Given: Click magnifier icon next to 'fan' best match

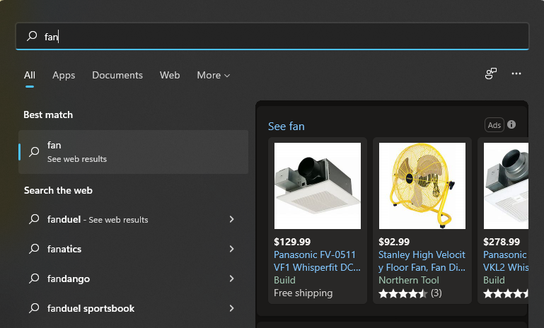Looking at the screenshot, I should (x=34, y=151).
